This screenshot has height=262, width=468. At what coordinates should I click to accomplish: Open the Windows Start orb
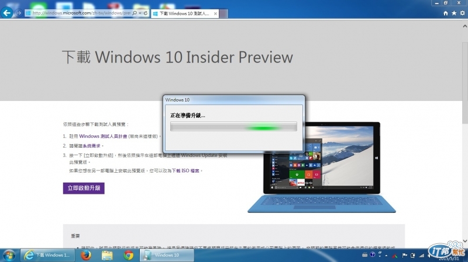click(x=9, y=256)
